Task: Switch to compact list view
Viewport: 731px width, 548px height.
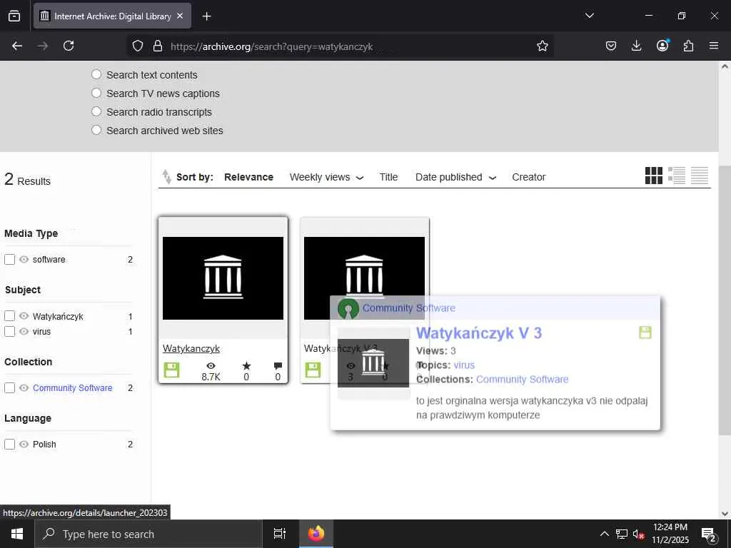Action: pos(700,176)
